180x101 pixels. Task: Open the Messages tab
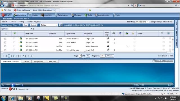[76, 15]
